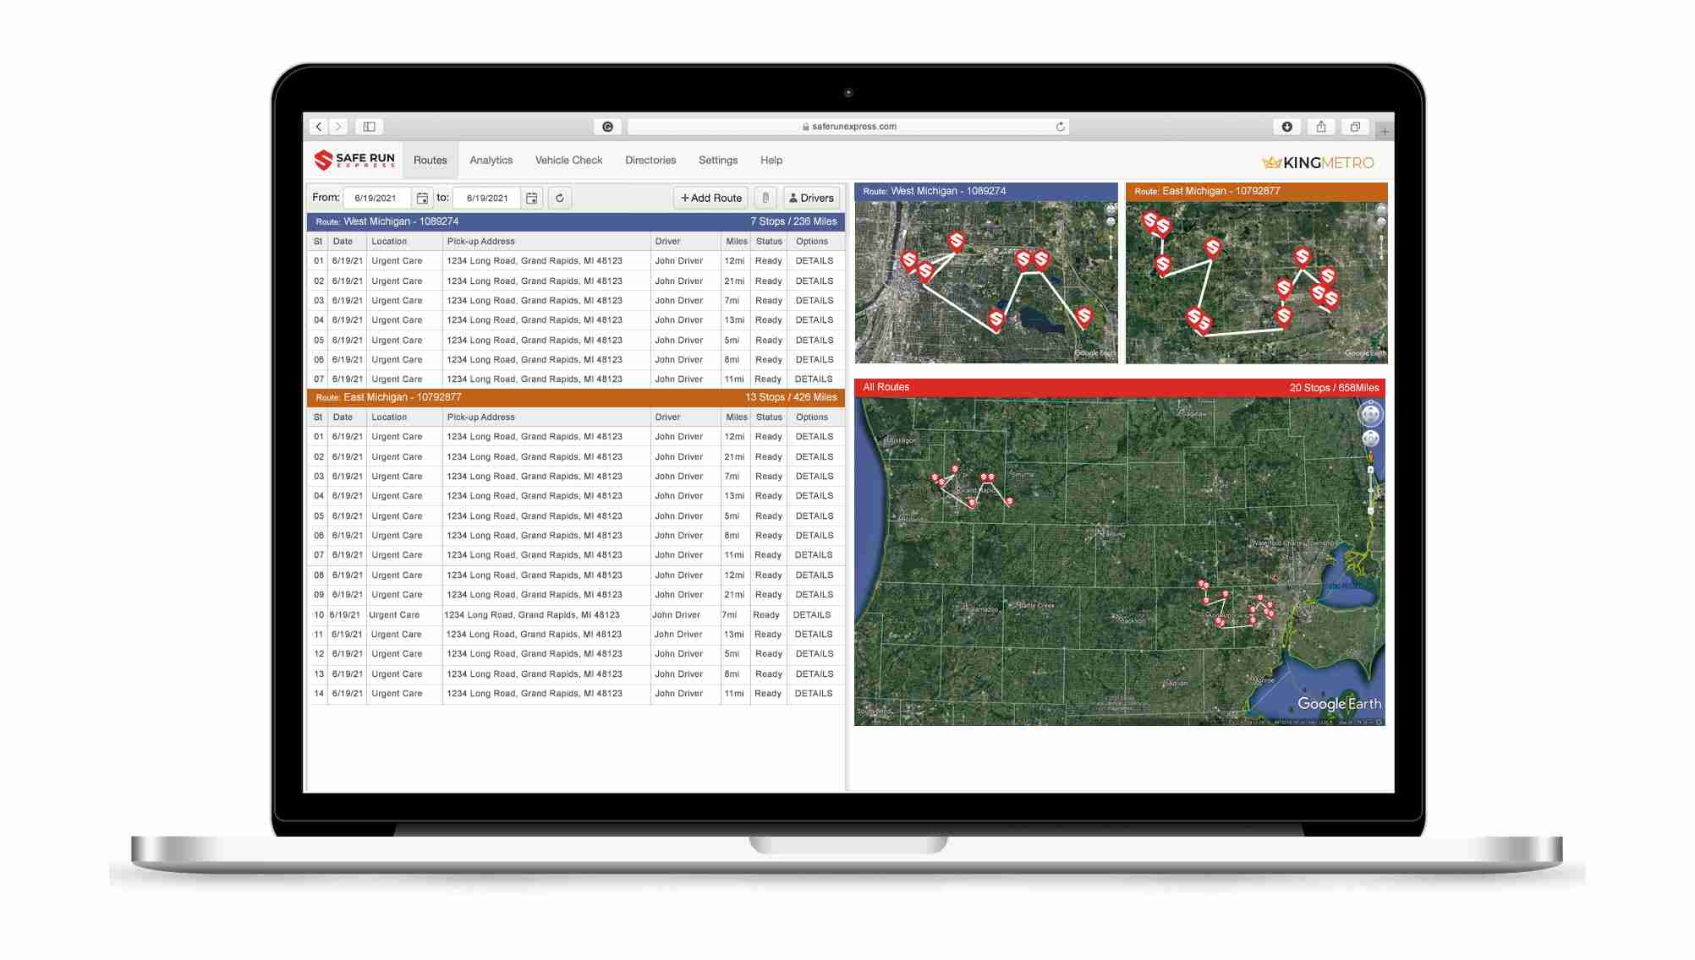Open a new tab with the plus

tap(1385, 131)
